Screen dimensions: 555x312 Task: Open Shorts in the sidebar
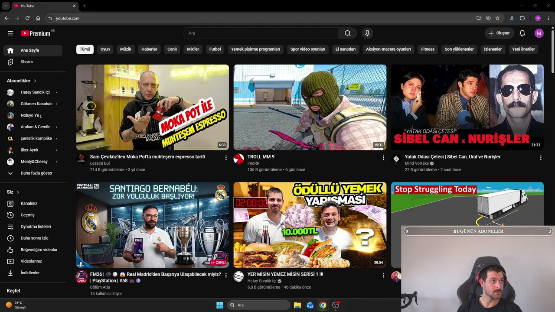click(x=33, y=62)
